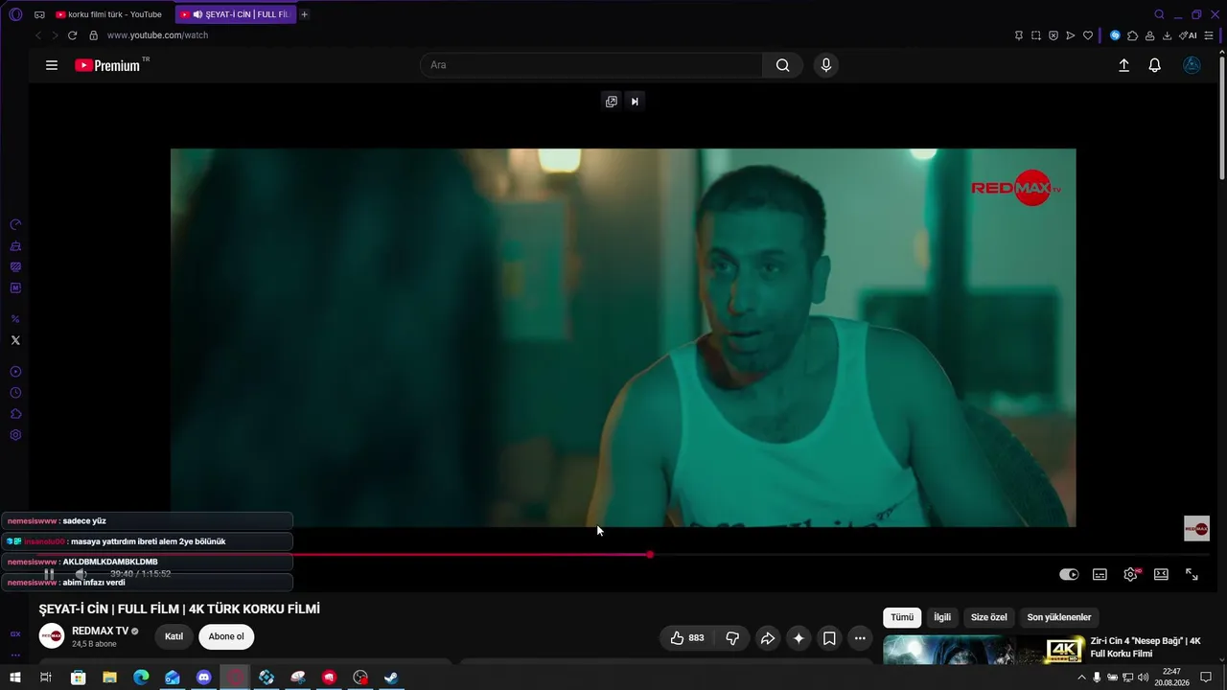
Task: Click the REDMAX channel watermark in player
Action: point(1196,528)
